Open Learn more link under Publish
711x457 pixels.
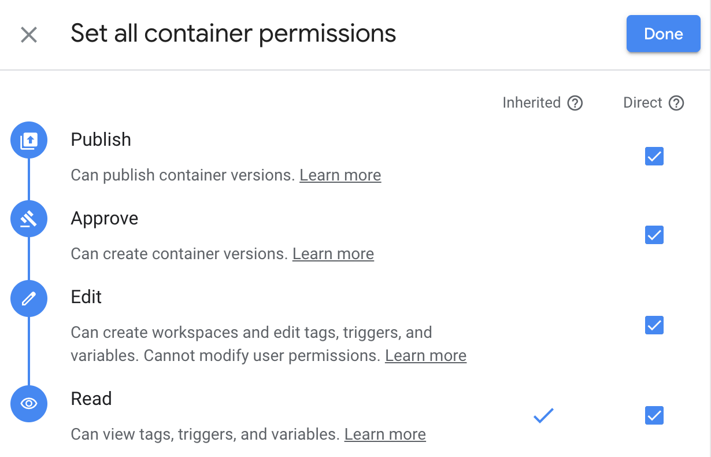(340, 175)
